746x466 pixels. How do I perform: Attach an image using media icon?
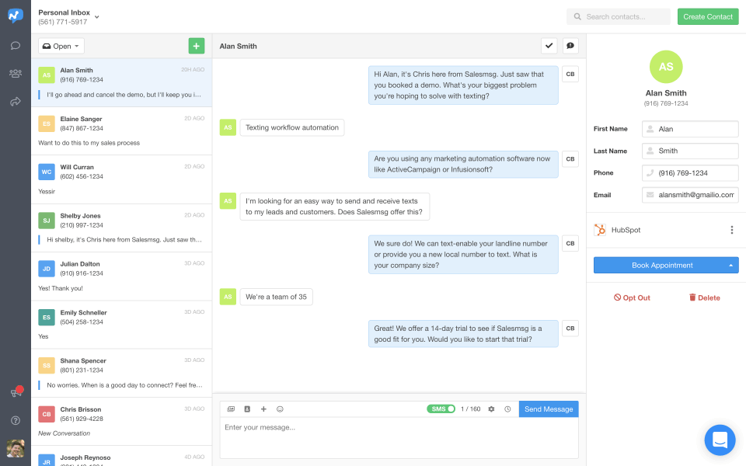[231, 409]
